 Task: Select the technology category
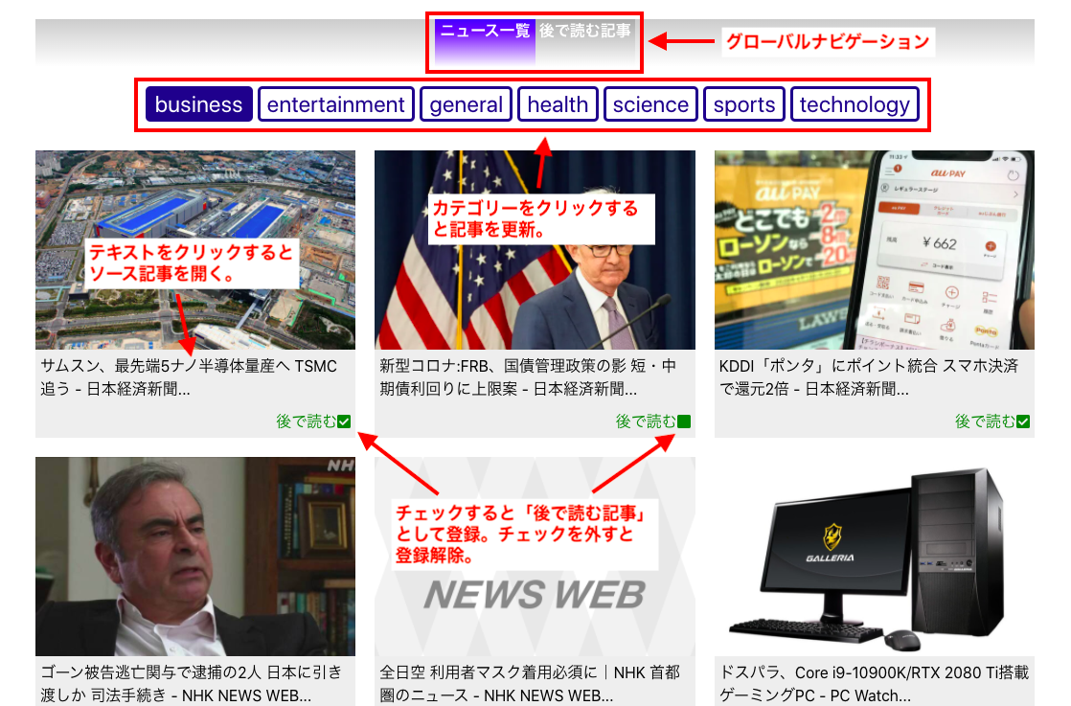855,103
